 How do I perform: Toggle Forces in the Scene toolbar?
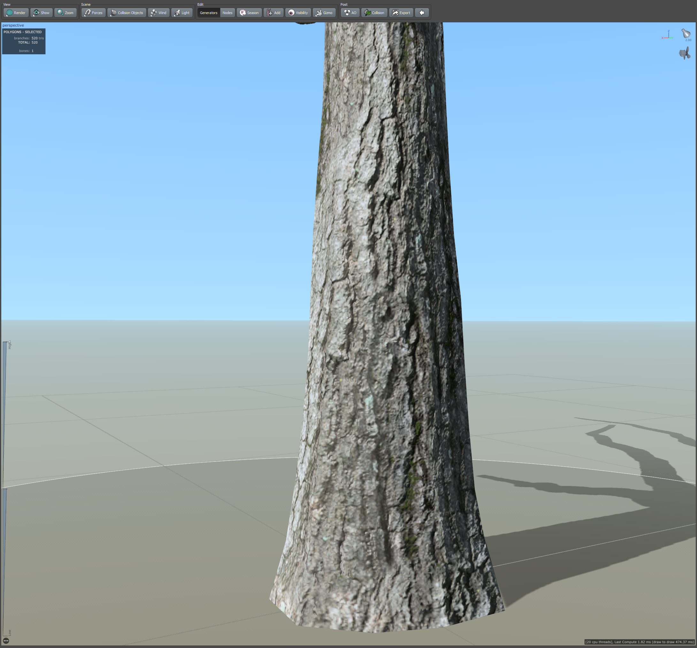pyautogui.click(x=94, y=13)
